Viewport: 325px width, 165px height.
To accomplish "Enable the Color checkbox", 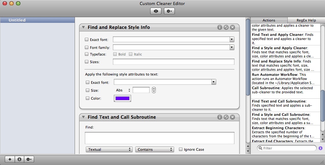I will pyautogui.click(x=87, y=98).
